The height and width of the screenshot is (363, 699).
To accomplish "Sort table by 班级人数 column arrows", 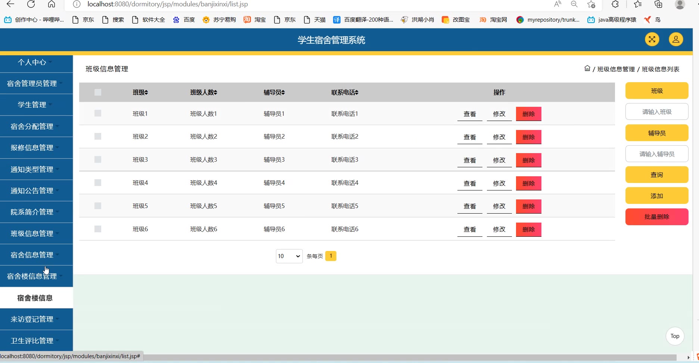I will [215, 93].
